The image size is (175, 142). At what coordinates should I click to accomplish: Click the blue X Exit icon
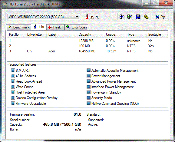coord(157,17)
